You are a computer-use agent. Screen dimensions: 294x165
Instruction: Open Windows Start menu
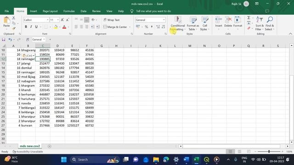[64, 159]
